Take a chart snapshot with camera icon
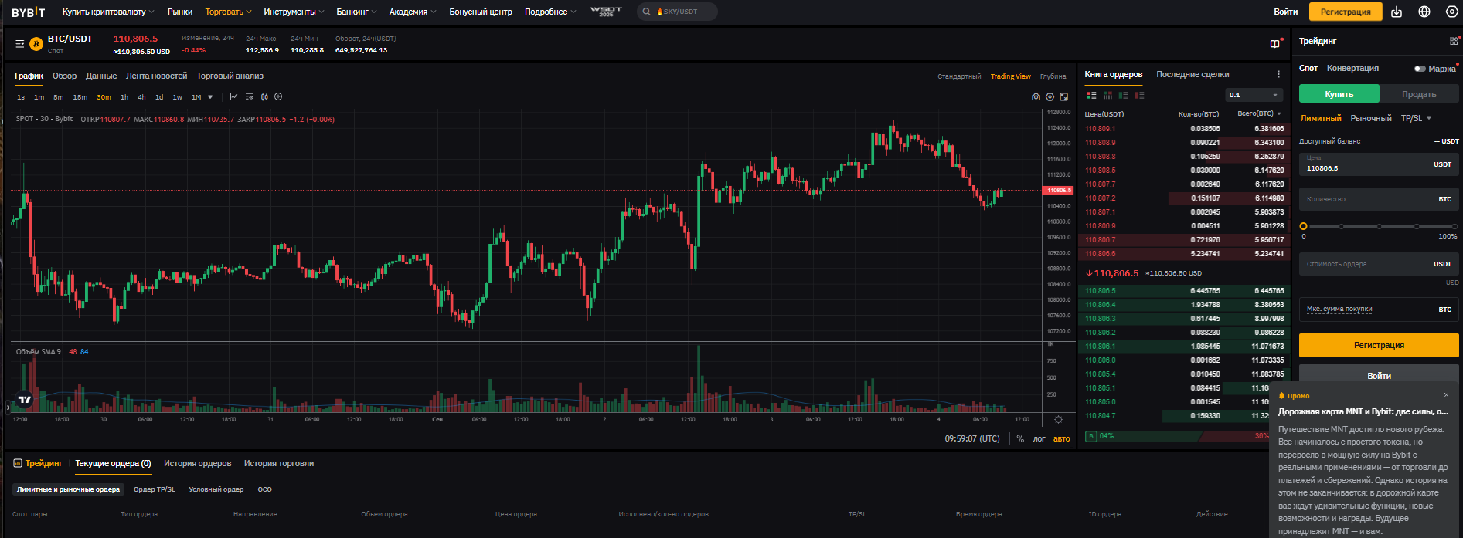Screen dimensions: 1463x538 (x=1036, y=97)
